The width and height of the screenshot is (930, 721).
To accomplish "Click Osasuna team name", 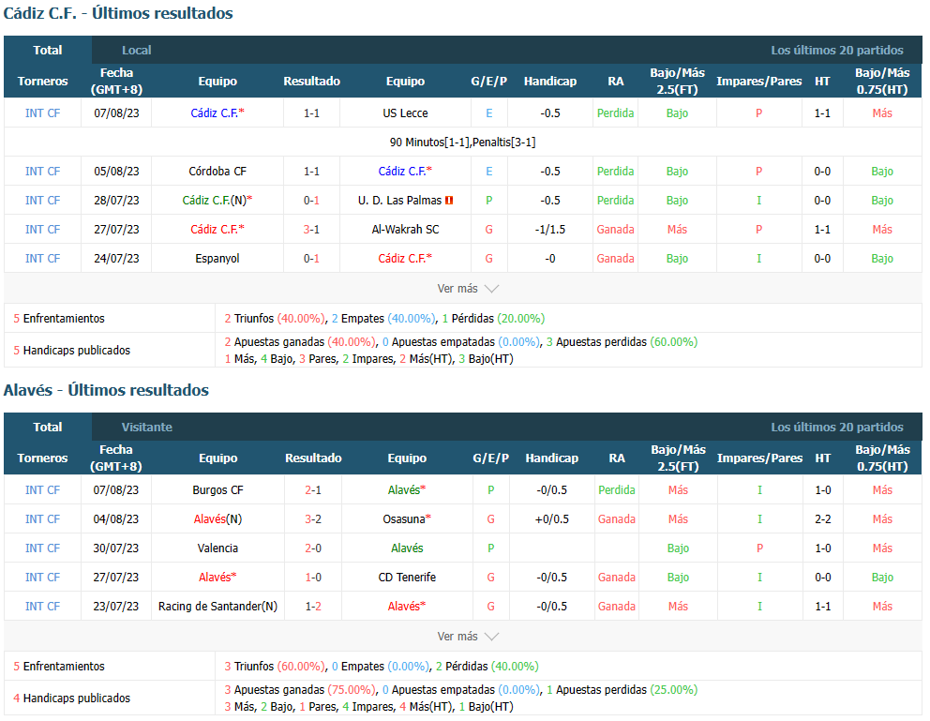I will [407, 518].
